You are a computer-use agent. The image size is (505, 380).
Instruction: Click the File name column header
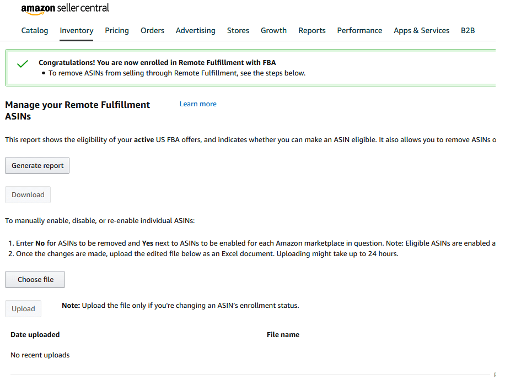(x=283, y=335)
